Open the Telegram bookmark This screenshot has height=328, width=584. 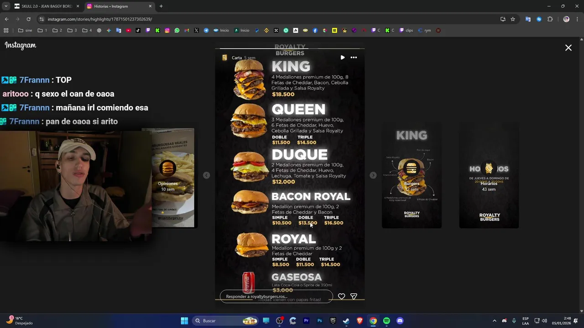click(206, 31)
